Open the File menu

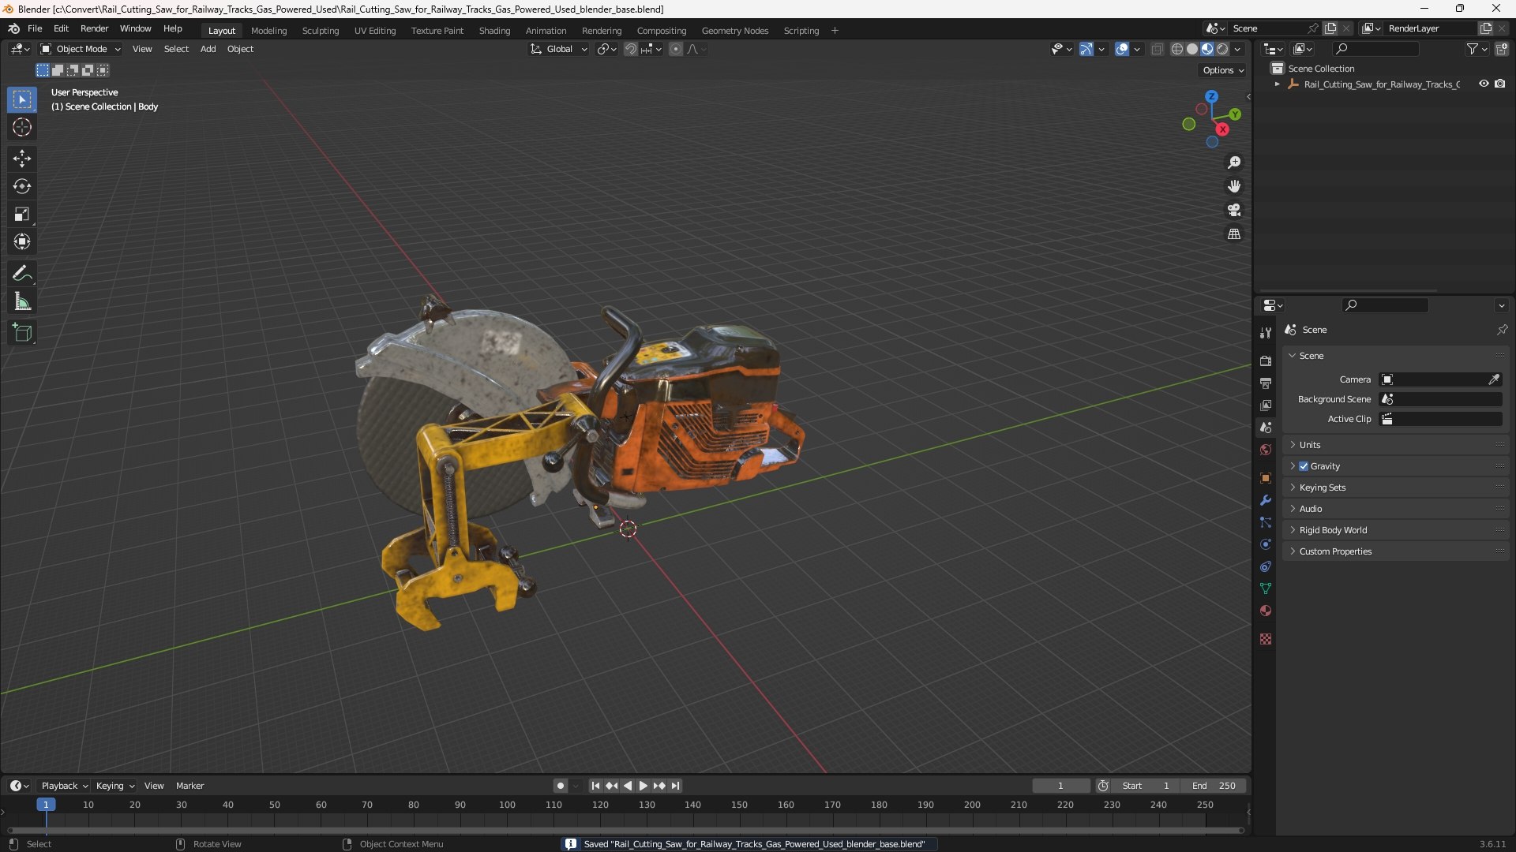[x=35, y=28]
